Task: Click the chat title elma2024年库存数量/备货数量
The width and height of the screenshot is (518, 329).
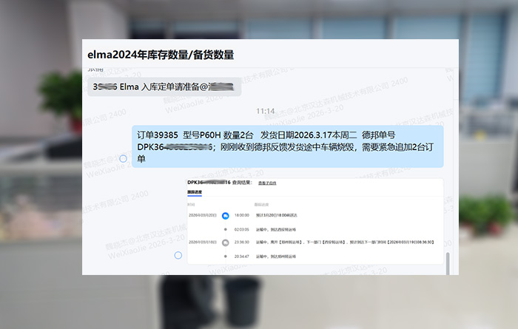Action: pos(161,55)
